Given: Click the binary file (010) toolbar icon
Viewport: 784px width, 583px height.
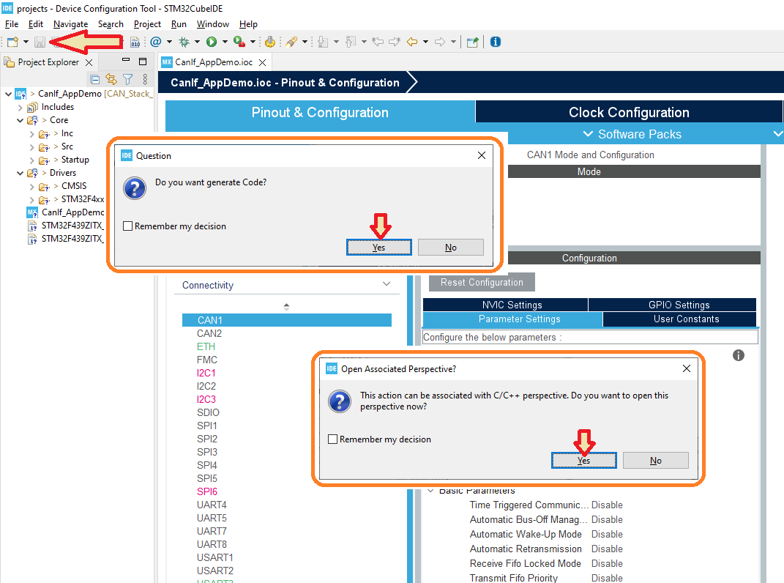Looking at the screenshot, I should [x=135, y=42].
